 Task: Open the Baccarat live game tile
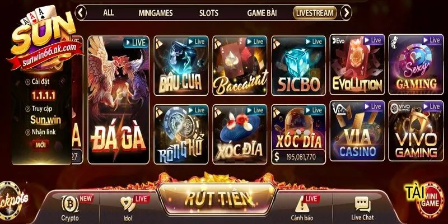pyautogui.click(x=240, y=66)
